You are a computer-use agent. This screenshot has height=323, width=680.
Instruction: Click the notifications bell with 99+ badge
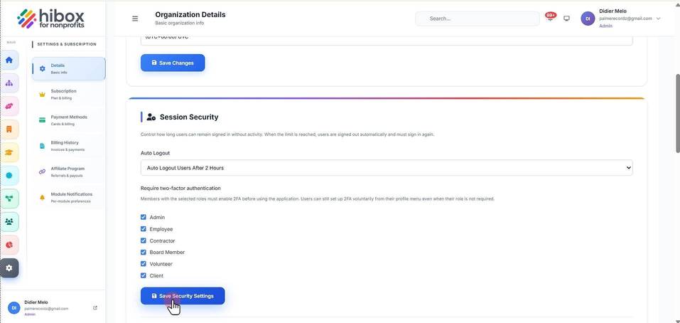click(550, 18)
